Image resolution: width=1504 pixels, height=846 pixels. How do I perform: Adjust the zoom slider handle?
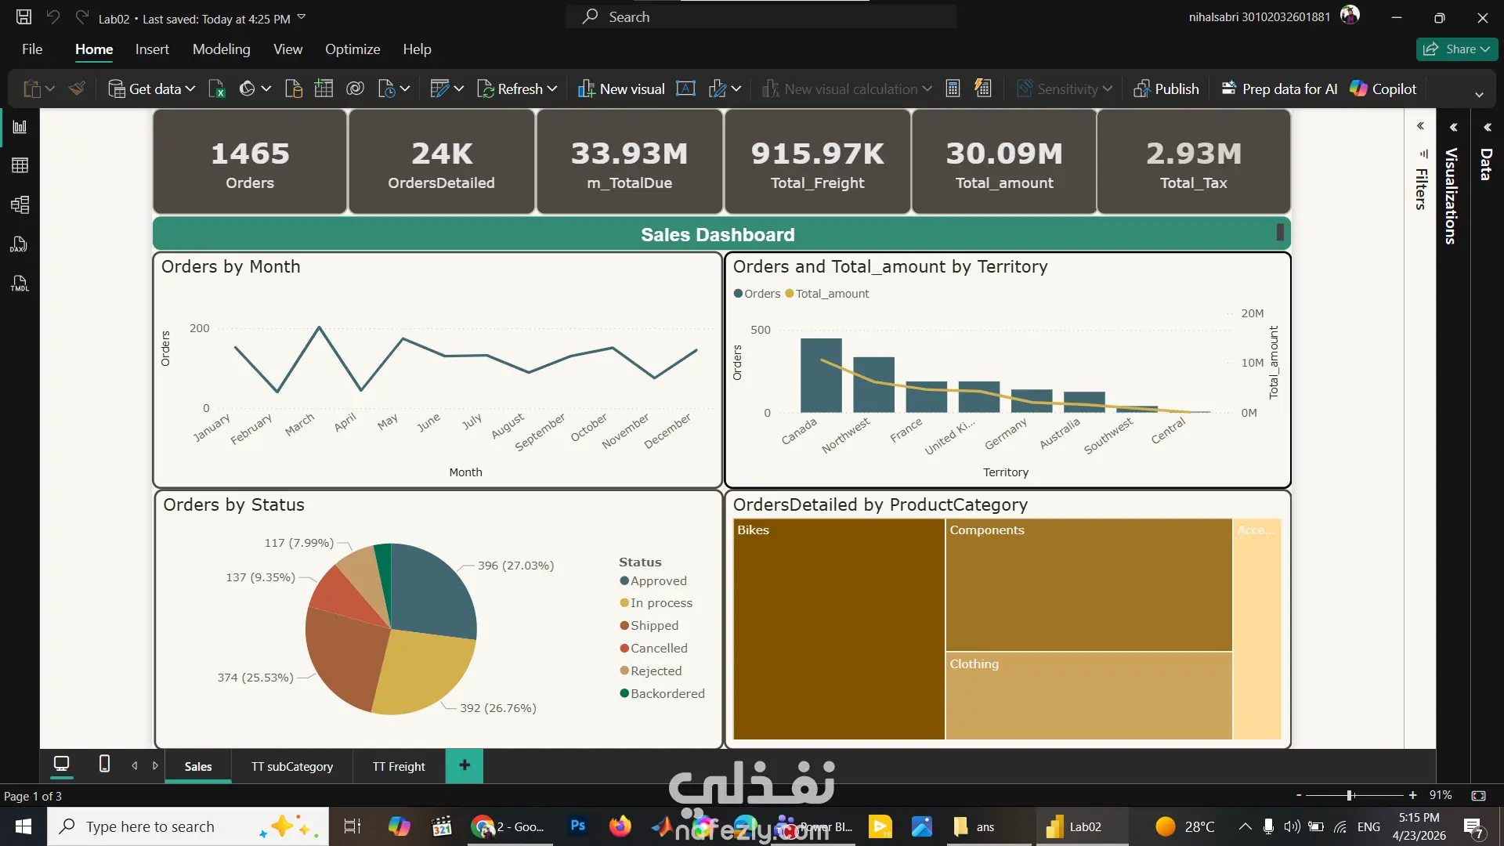tap(1350, 795)
